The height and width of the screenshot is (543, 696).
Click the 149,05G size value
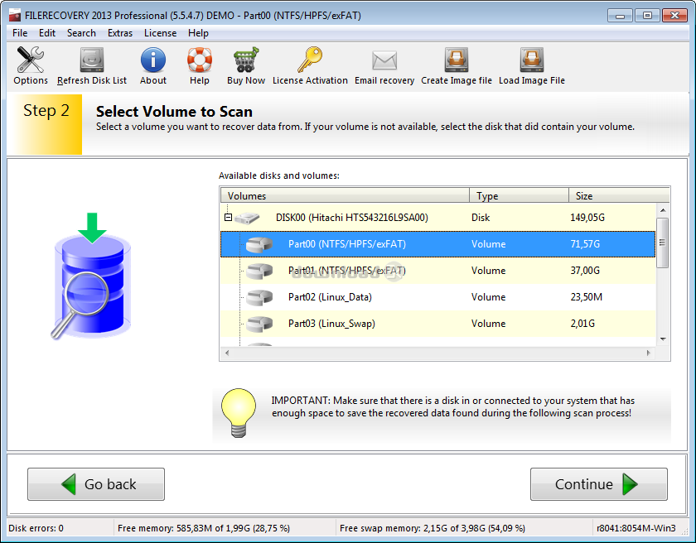[x=587, y=218]
